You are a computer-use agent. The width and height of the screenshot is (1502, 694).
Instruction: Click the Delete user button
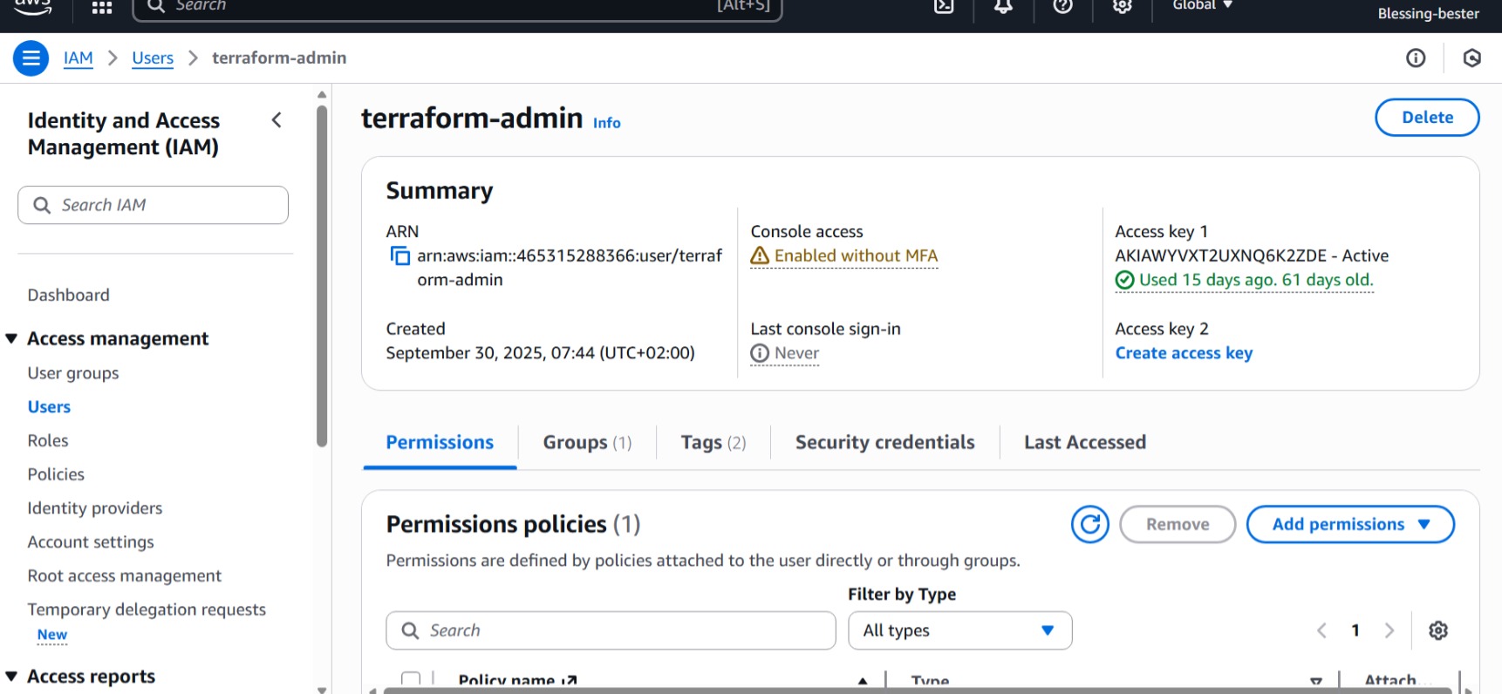click(1427, 118)
